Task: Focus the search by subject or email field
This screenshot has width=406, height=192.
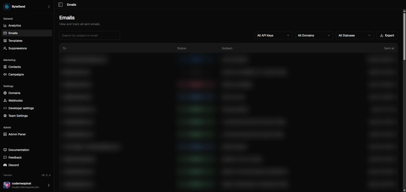Action: 90,35
